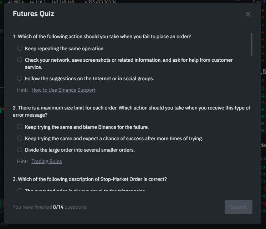Select 'Follow the suggestions on the Internet' radio

coord(20,78)
